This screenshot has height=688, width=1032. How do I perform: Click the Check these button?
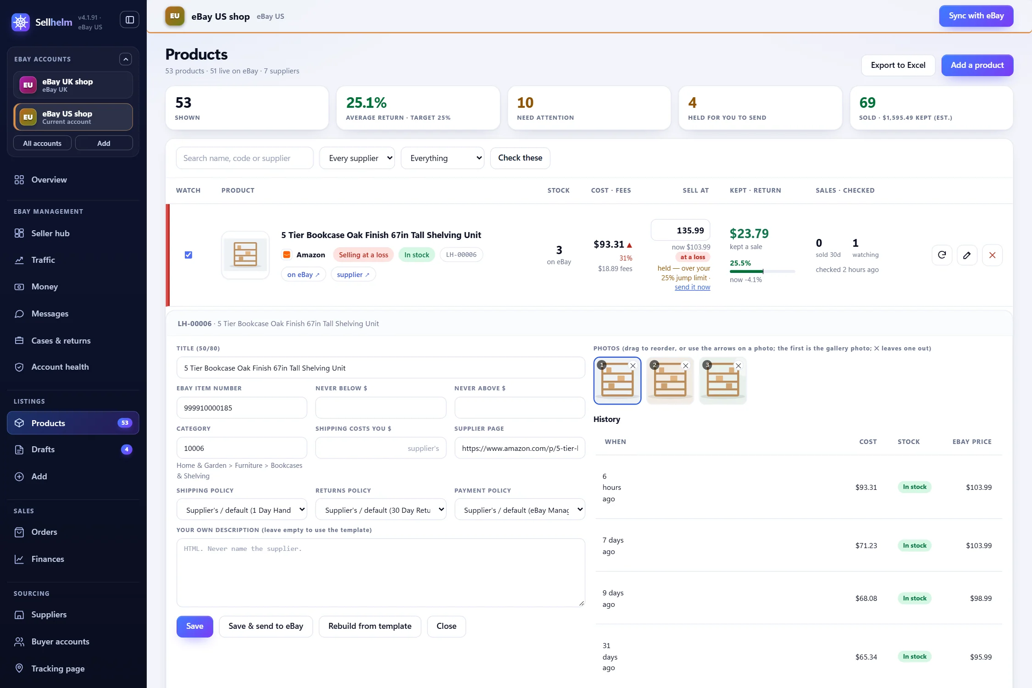(520, 158)
